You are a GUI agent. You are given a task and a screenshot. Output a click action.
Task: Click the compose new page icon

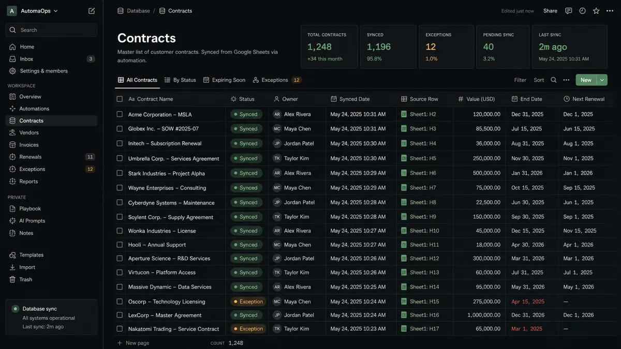tap(92, 11)
